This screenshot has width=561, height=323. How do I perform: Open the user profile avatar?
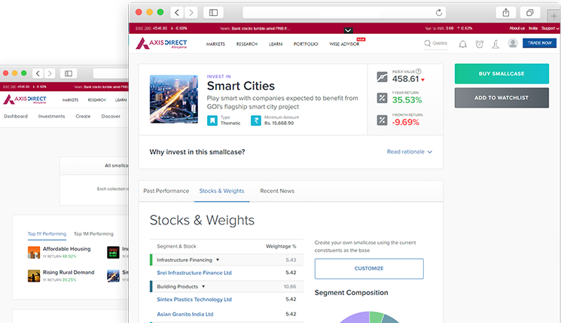pyautogui.click(x=513, y=43)
